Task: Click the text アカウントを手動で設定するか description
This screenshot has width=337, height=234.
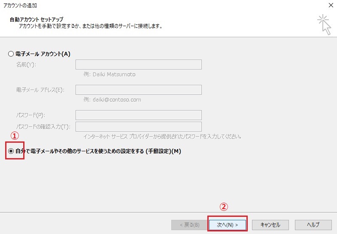Action: 91,26
